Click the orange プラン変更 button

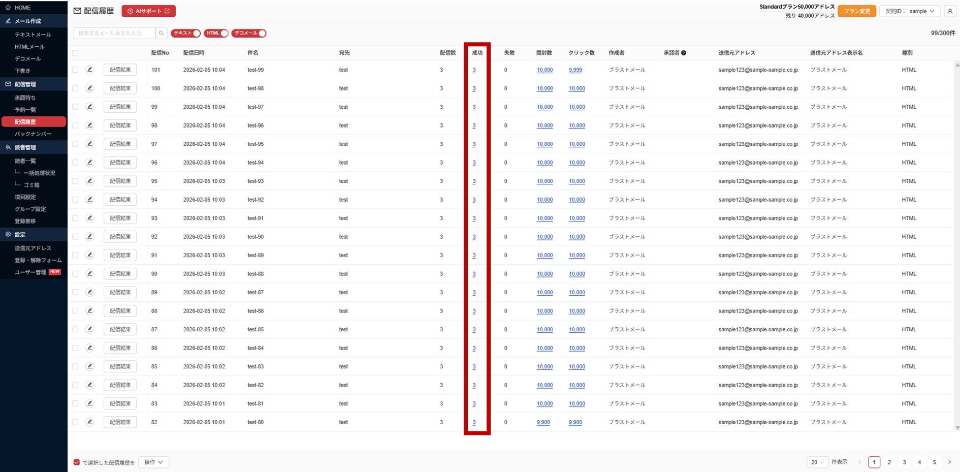point(856,11)
